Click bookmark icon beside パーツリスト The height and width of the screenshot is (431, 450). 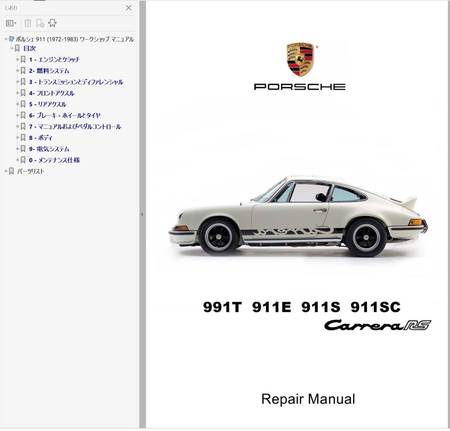12,171
